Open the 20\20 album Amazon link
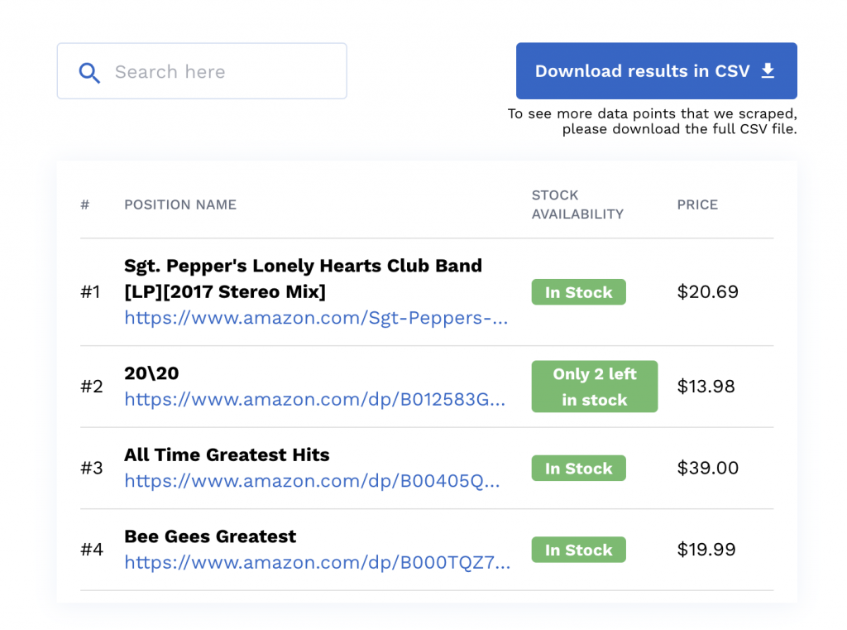The height and width of the screenshot is (630, 847). [x=318, y=399]
